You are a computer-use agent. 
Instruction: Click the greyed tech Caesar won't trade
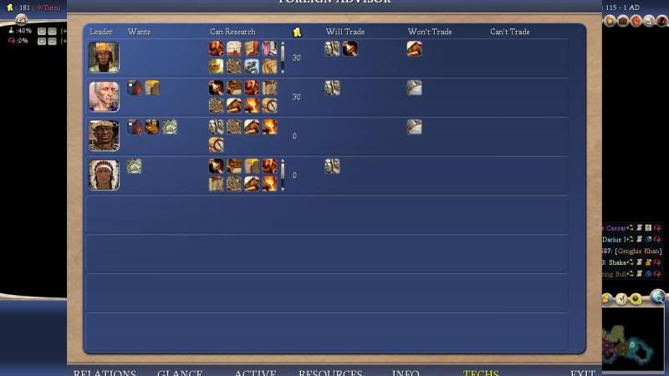click(414, 88)
